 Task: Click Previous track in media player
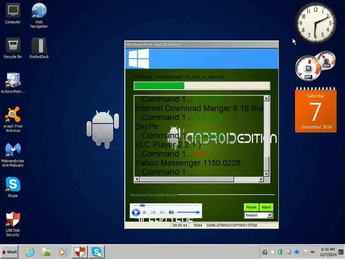[153, 212]
